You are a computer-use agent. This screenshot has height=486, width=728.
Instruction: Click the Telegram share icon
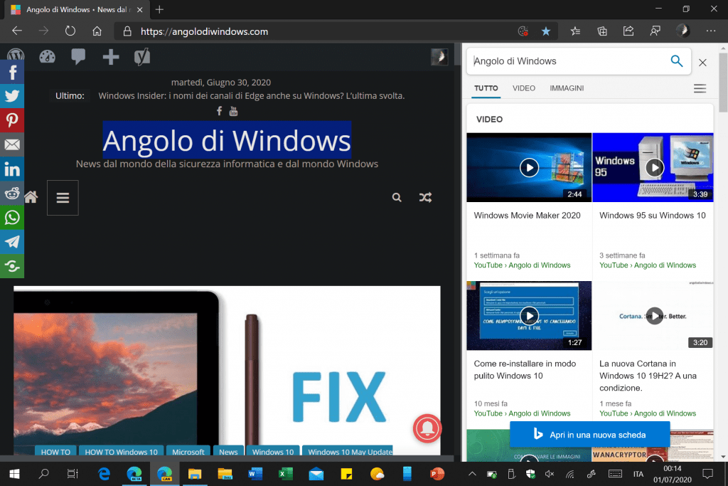point(12,241)
